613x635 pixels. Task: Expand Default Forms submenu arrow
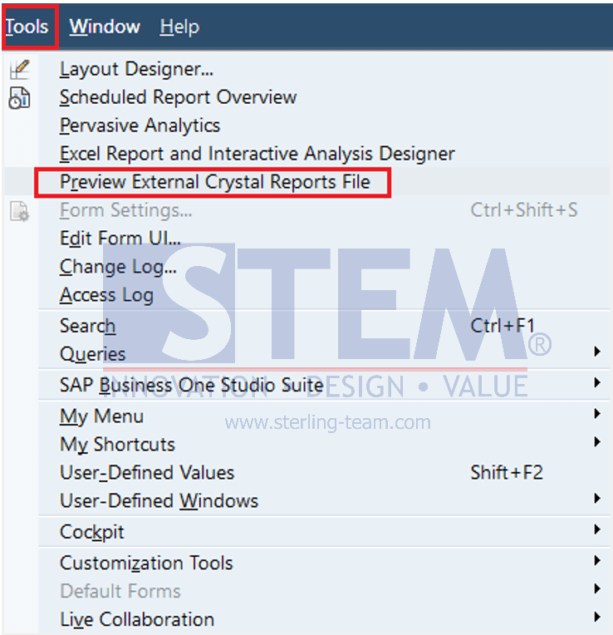pyautogui.click(x=597, y=588)
